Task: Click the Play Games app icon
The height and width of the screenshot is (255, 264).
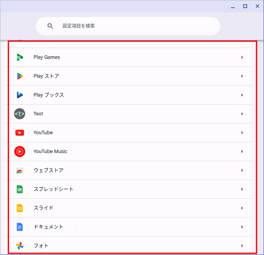Action: (20, 57)
